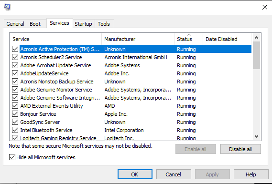272x184 pixels.
Task: Uncheck Adobe Genuine Monitor Service checkbox
Action: tap(15, 90)
